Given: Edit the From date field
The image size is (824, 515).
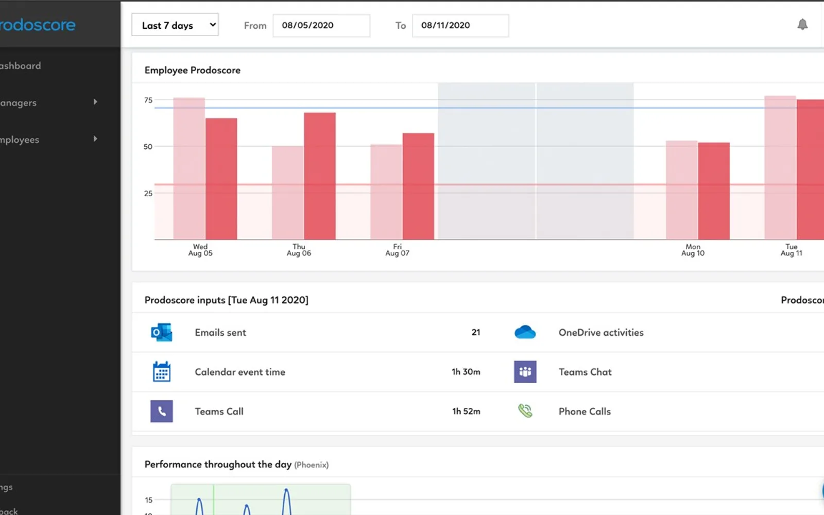Looking at the screenshot, I should 321,25.
